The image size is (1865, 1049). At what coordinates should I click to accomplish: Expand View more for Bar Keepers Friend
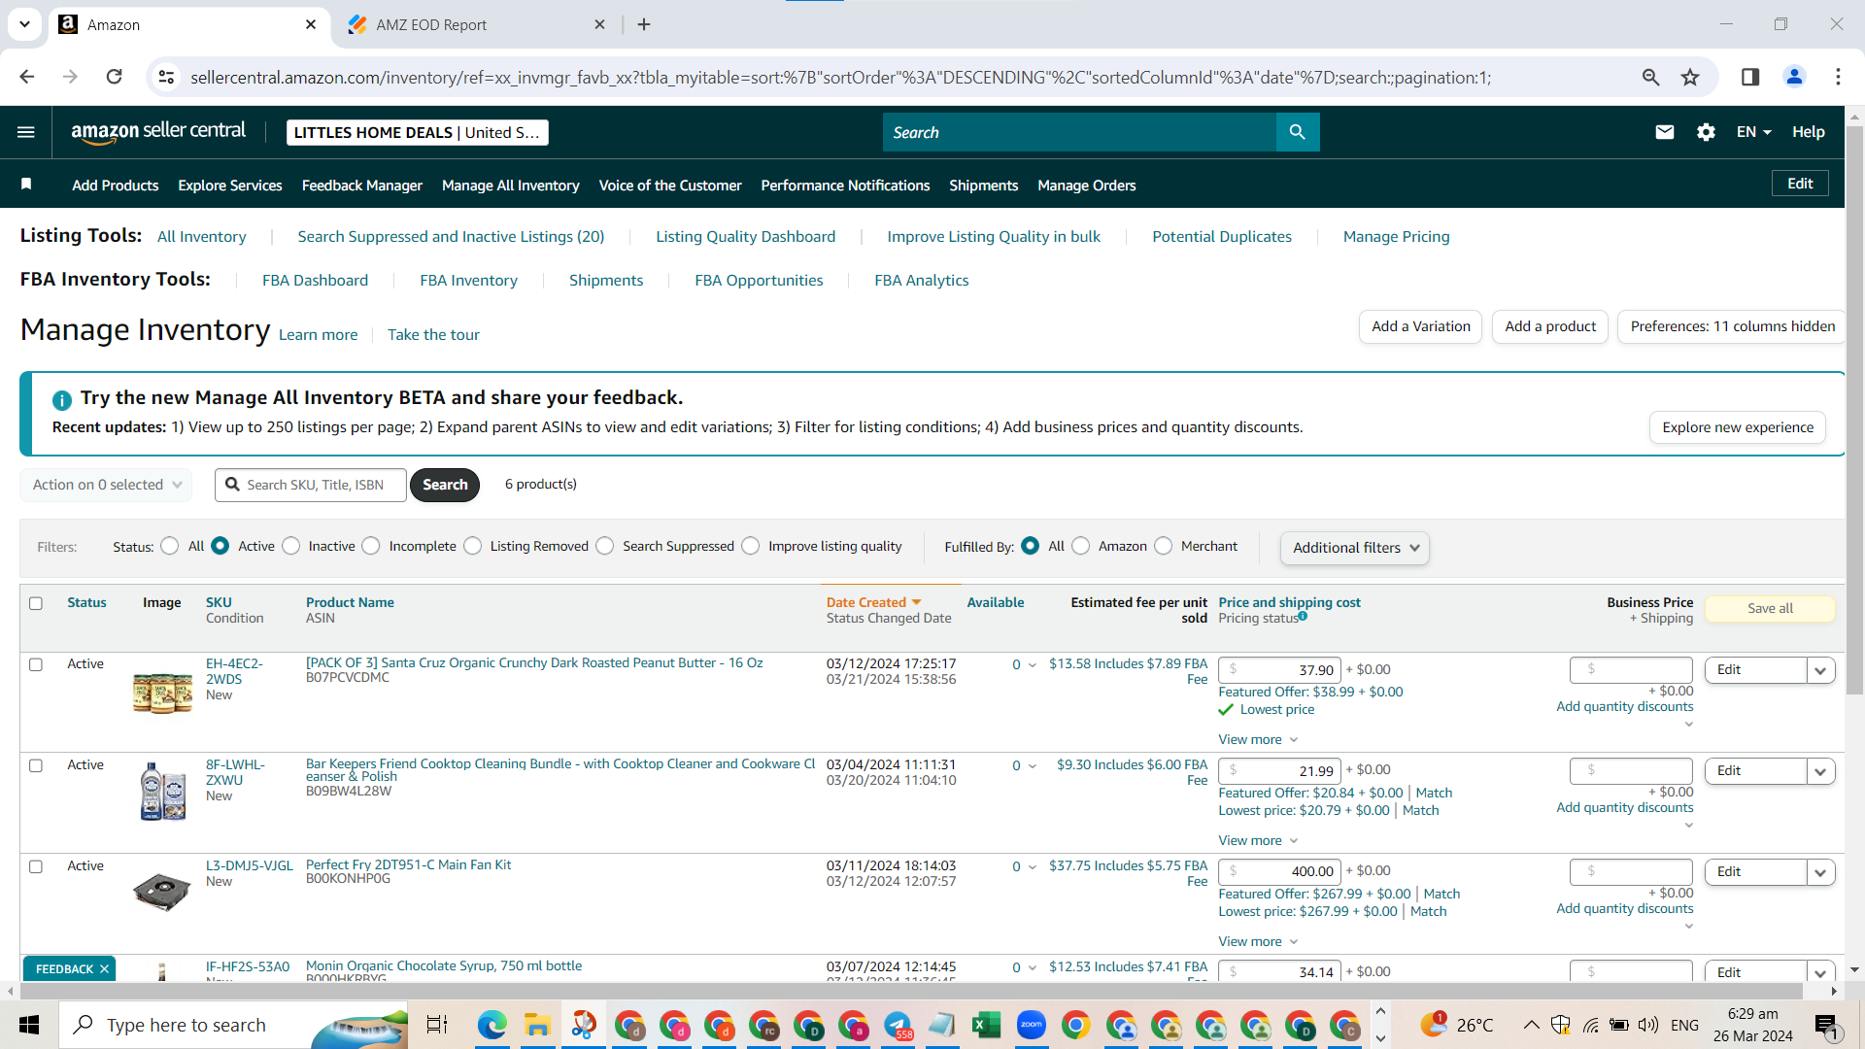pos(1258,840)
